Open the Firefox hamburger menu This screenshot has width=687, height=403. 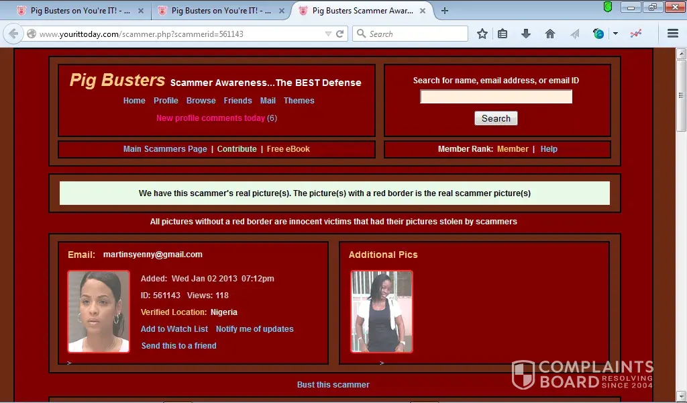point(673,34)
